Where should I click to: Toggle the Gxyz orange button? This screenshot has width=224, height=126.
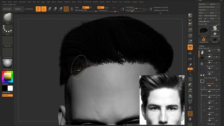[x=190, y=69]
